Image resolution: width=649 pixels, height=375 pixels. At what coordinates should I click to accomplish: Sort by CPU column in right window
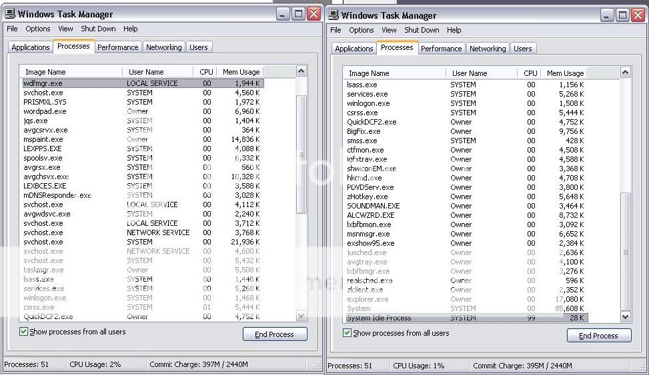point(528,73)
